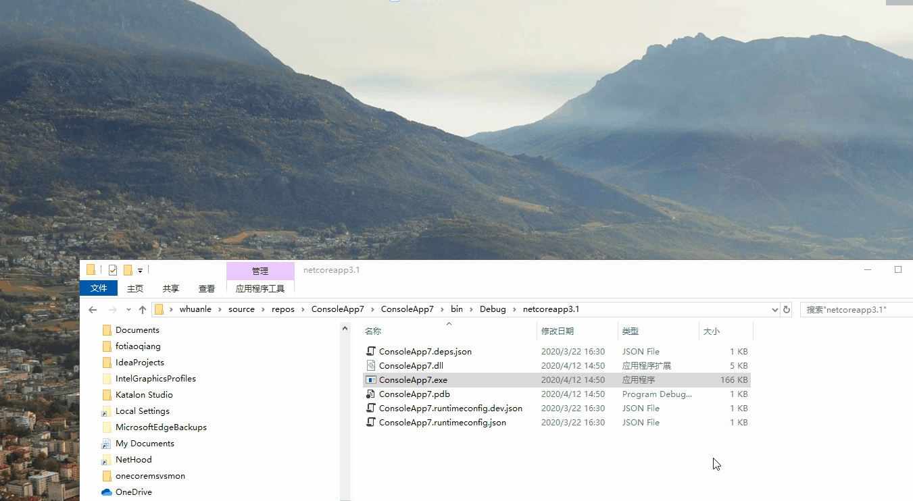The height and width of the screenshot is (501, 913).
Task: Click the fotiaoqiang folder icon in navigation pane
Action: click(x=106, y=346)
